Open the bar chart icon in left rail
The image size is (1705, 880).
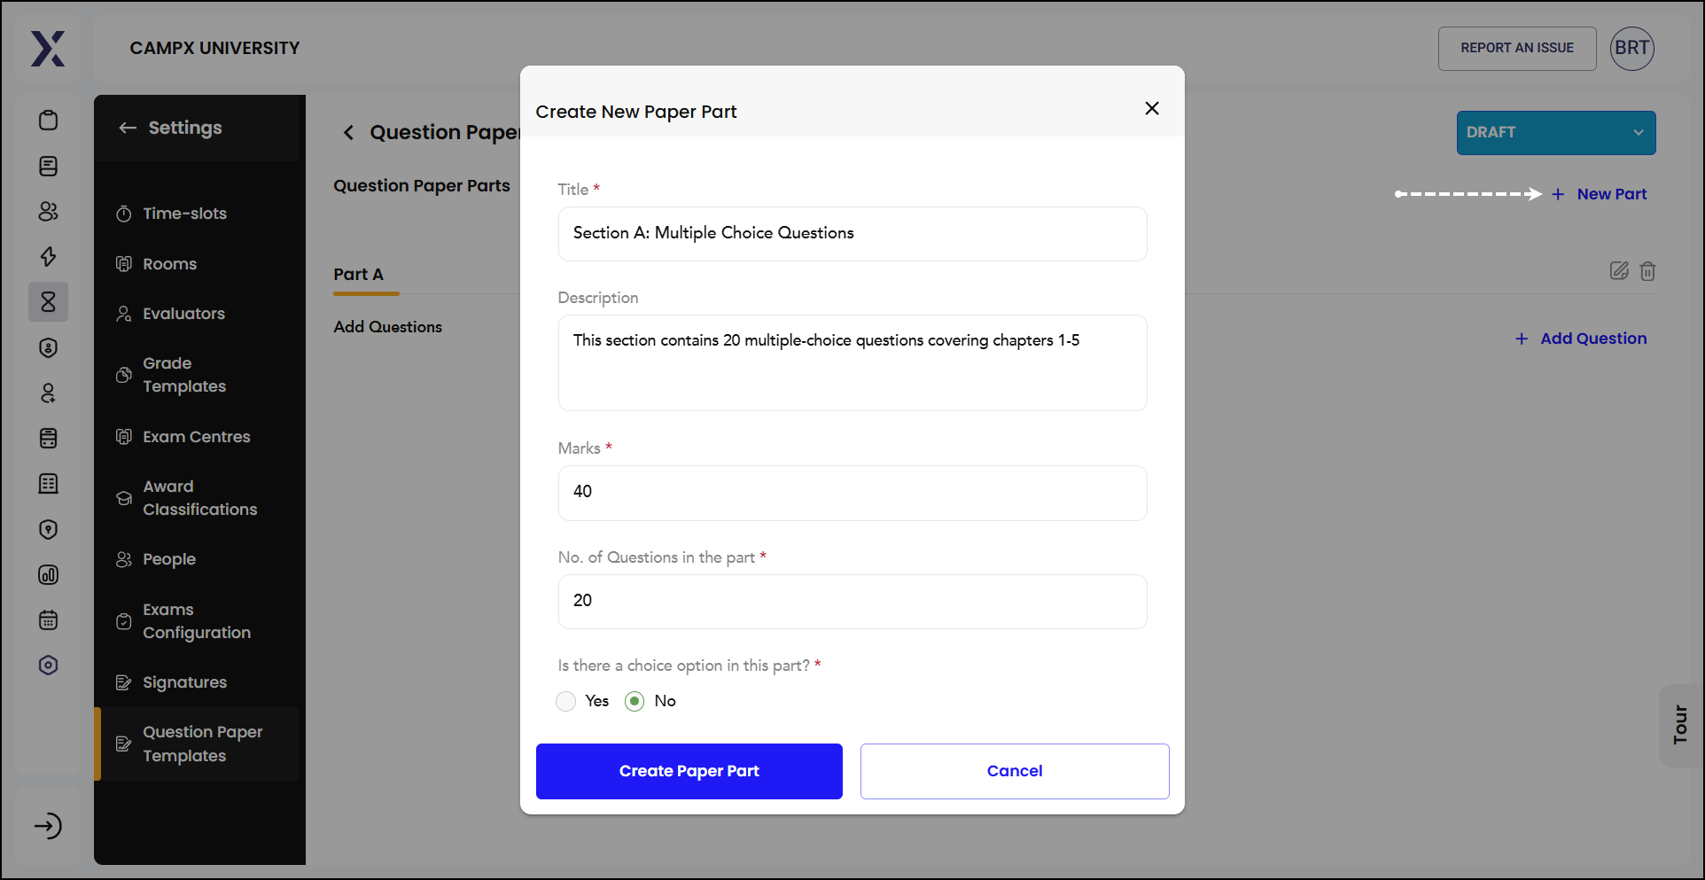49,574
